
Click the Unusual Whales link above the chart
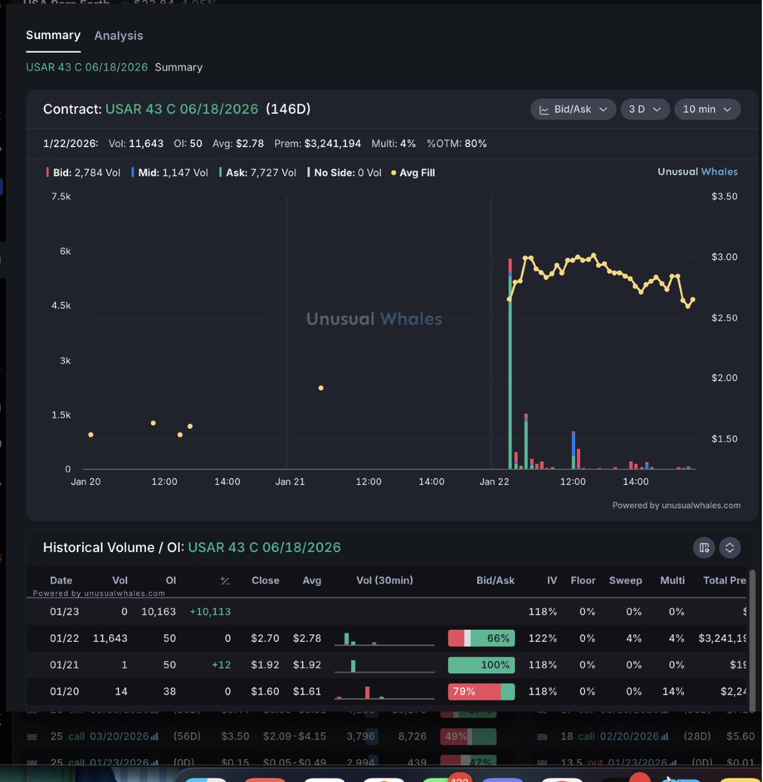(x=697, y=171)
